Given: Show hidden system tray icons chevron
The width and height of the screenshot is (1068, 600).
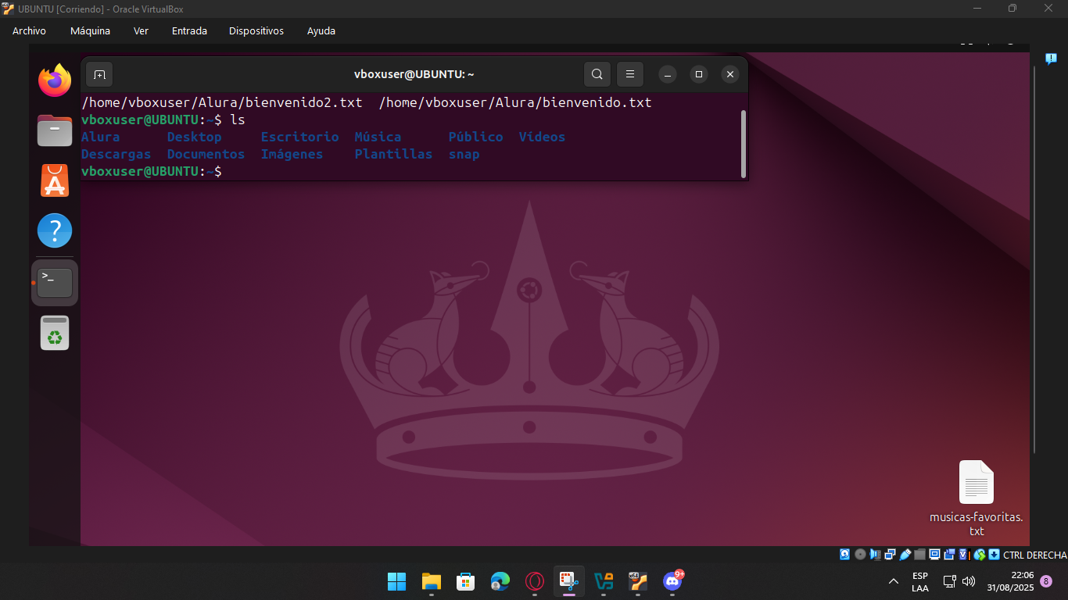Looking at the screenshot, I should coord(894,581).
